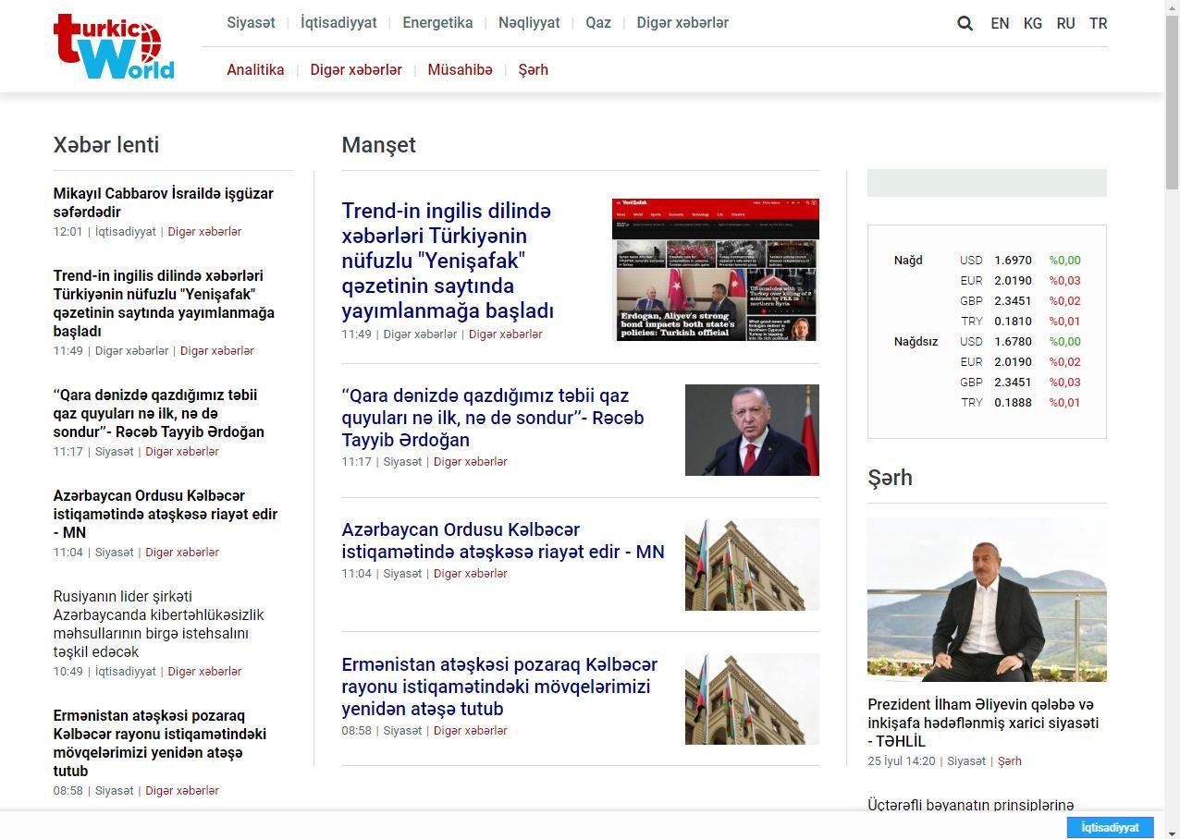Open the Şərh submenu item
Screen dimensions: 1180x839
[x=533, y=70]
